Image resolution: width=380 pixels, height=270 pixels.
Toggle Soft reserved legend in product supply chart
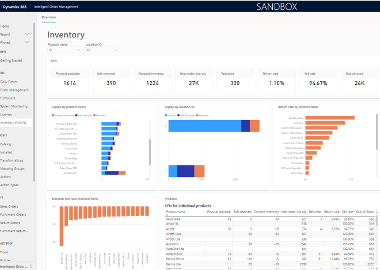pos(83,115)
